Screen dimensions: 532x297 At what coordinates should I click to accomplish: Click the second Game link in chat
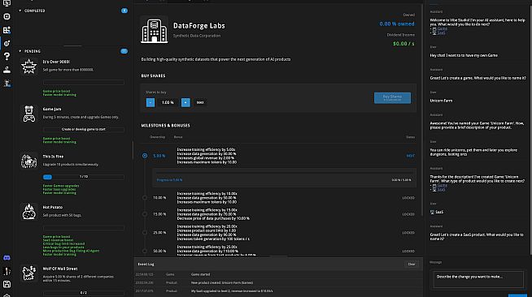point(442,185)
